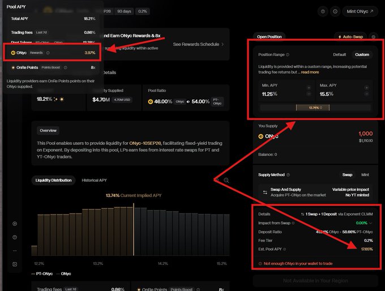The image size is (385, 291).
Task: Click the sun icon next to 18.21%
Action: [62, 99]
